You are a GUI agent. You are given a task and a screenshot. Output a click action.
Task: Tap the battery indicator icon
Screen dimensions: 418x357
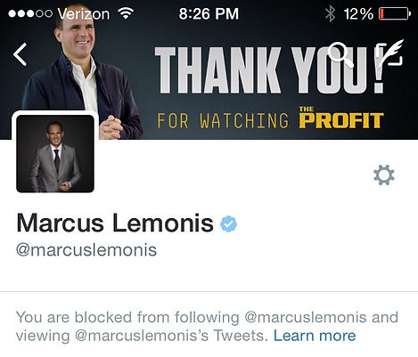tap(395, 14)
